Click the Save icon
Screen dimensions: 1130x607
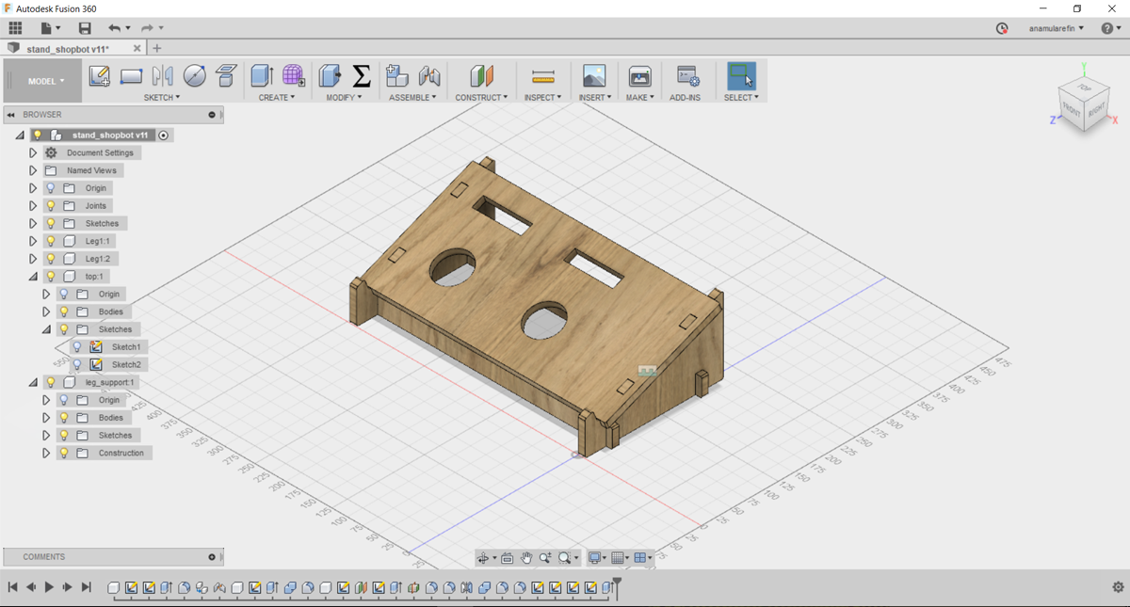point(85,28)
